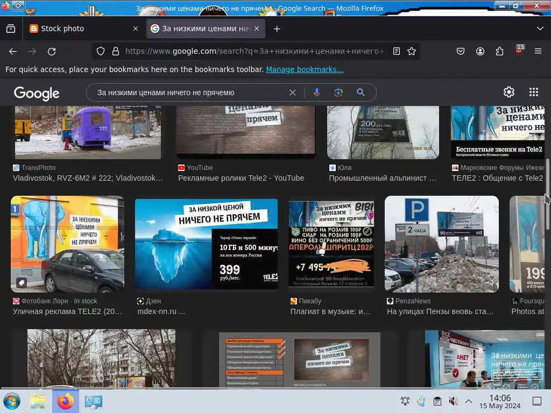
Task: Start voice search with microphone icon
Action: pyautogui.click(x=316, y=92)
